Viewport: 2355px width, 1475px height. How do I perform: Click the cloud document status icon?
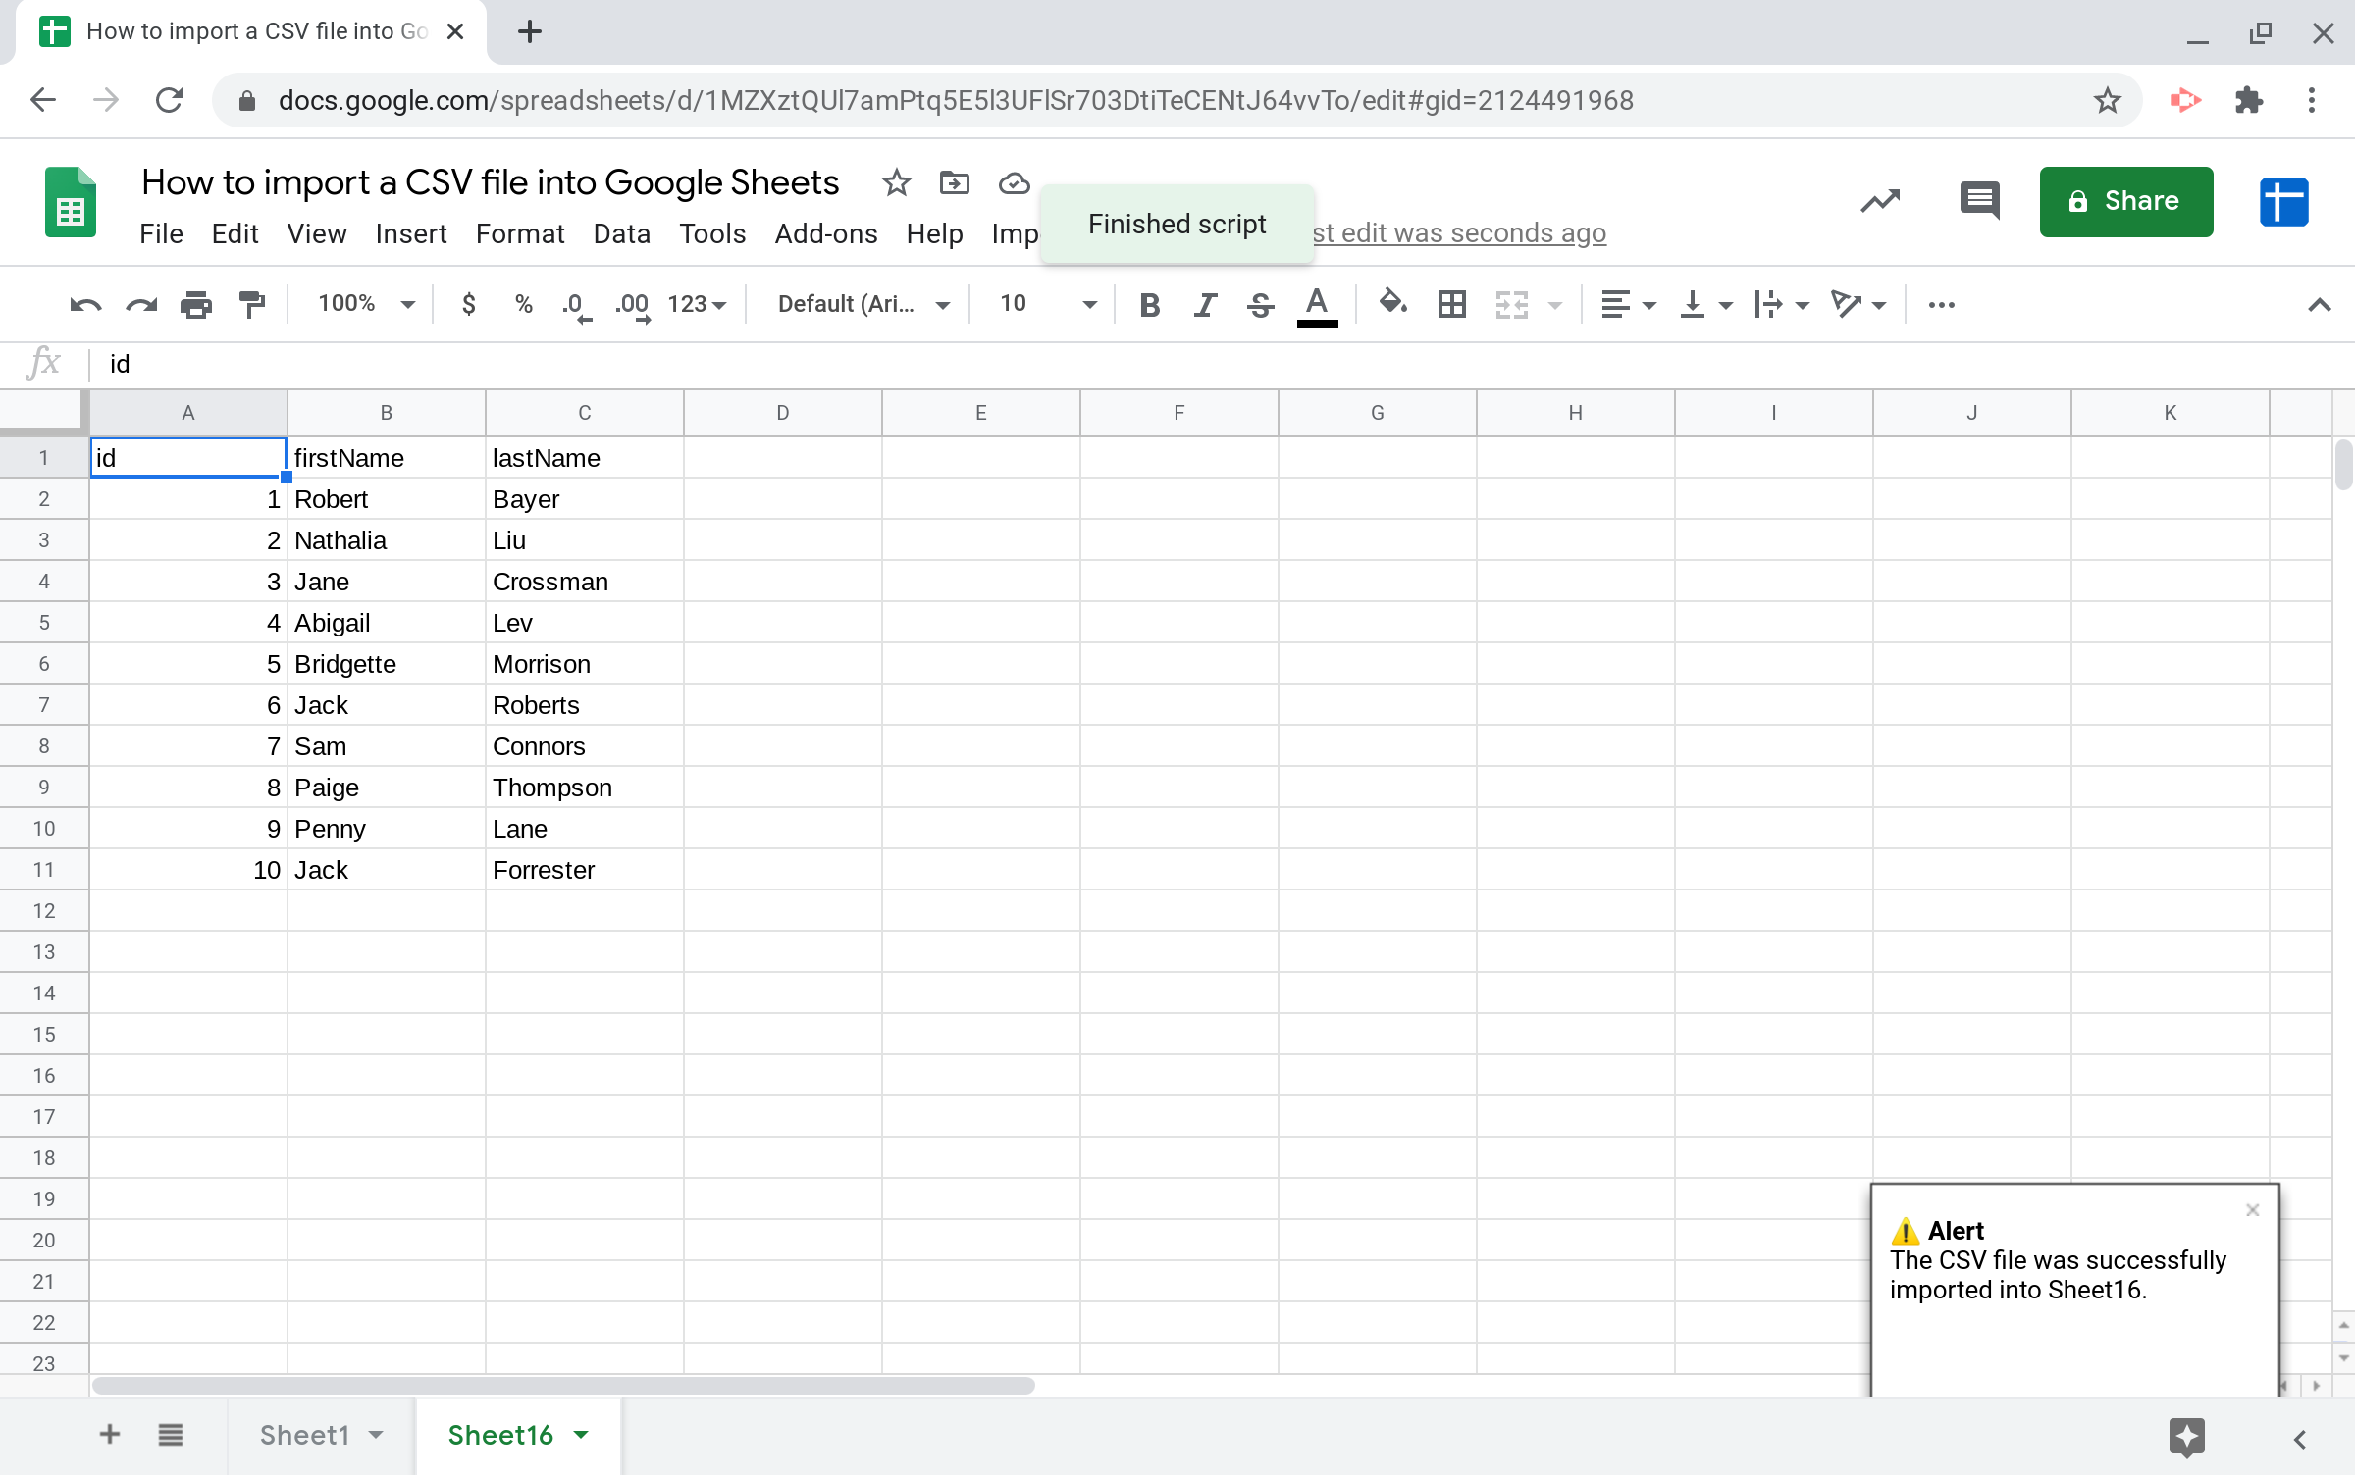[1014, 183]
